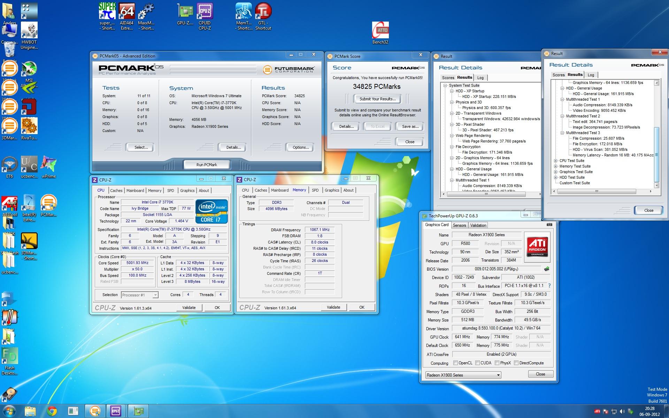Collapse the Physics and 3D tree node
Screen dimensions: 669x418
[x=452, y=102]
